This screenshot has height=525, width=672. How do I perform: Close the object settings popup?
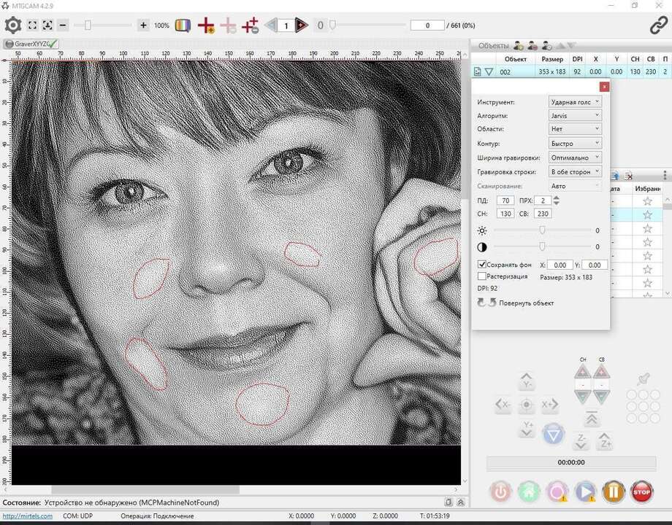pyautogui.click(x=603, y=87)
